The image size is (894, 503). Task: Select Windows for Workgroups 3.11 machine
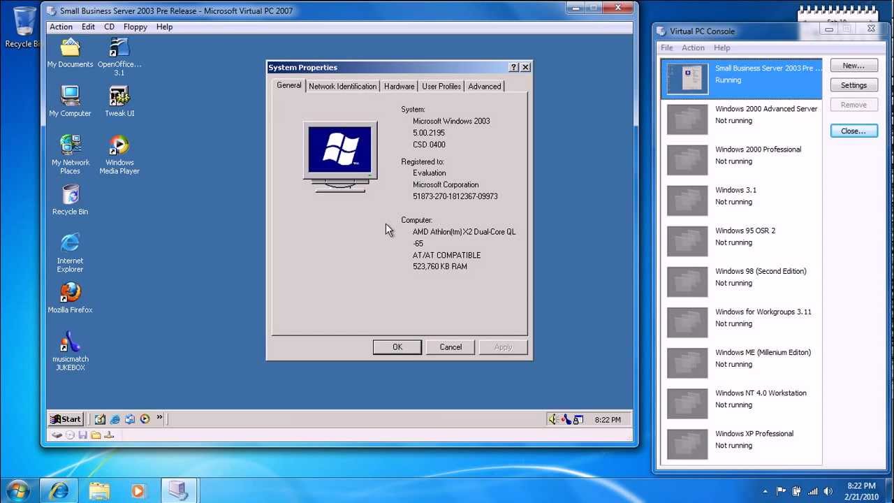pos(741,321)
